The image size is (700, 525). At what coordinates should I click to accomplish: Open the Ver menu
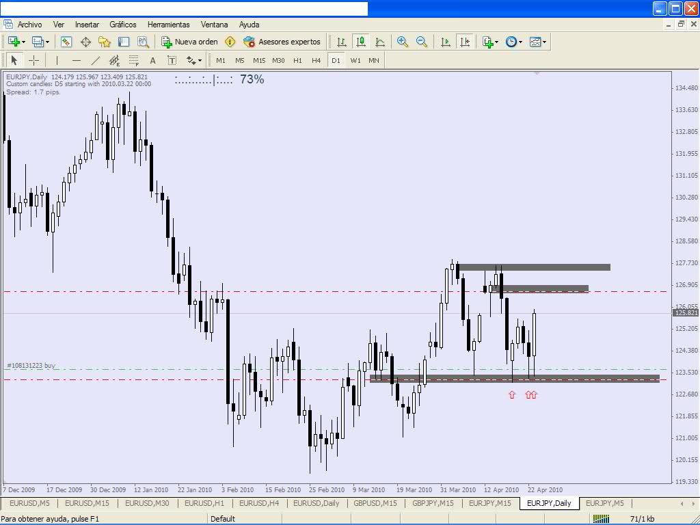(x=59, y=25)
